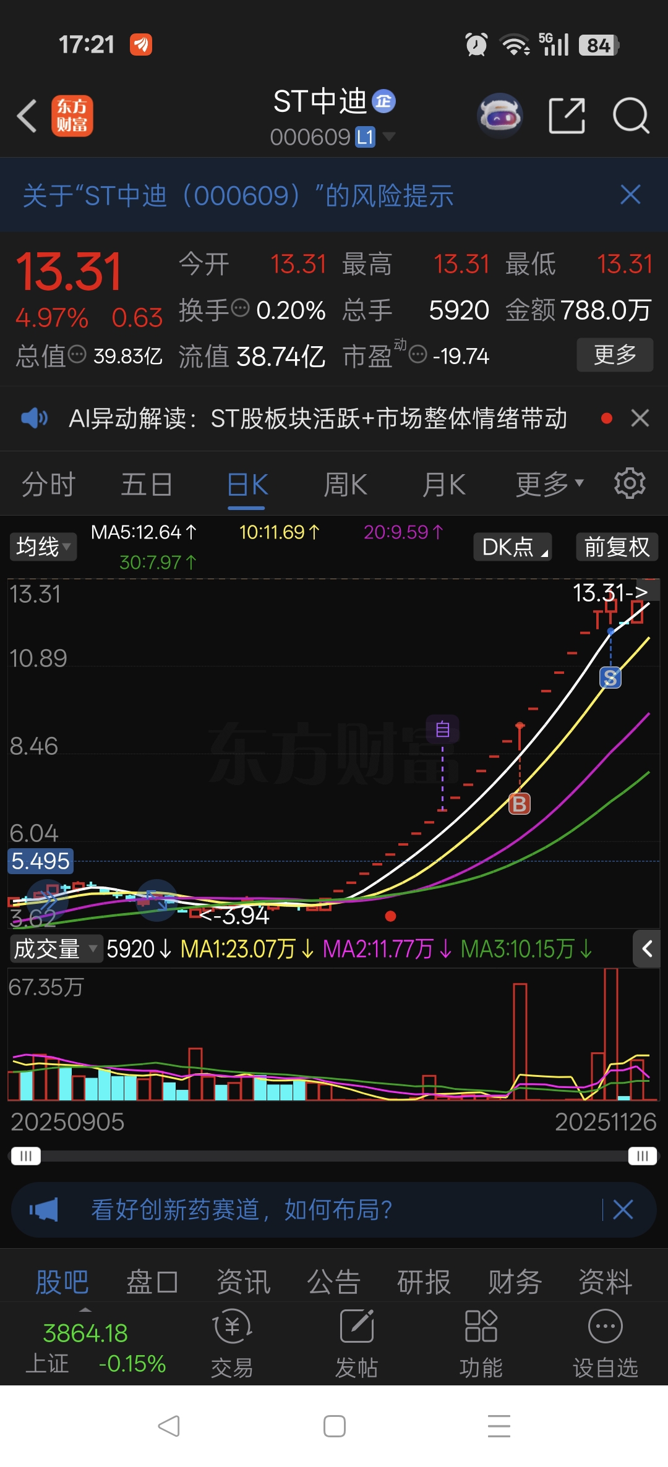Open the 资料 tab
The height and width of the screenshot is (1467, 668).
click(x=605, y=1282)
